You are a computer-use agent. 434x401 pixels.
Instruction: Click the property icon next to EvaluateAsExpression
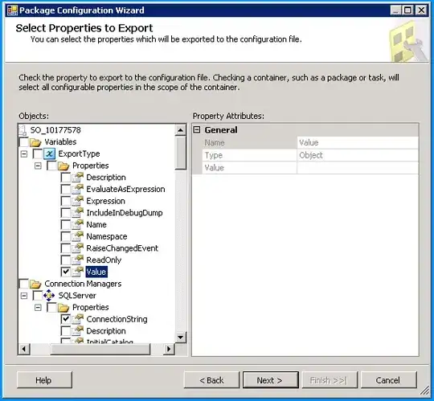(x=77, y=190)
